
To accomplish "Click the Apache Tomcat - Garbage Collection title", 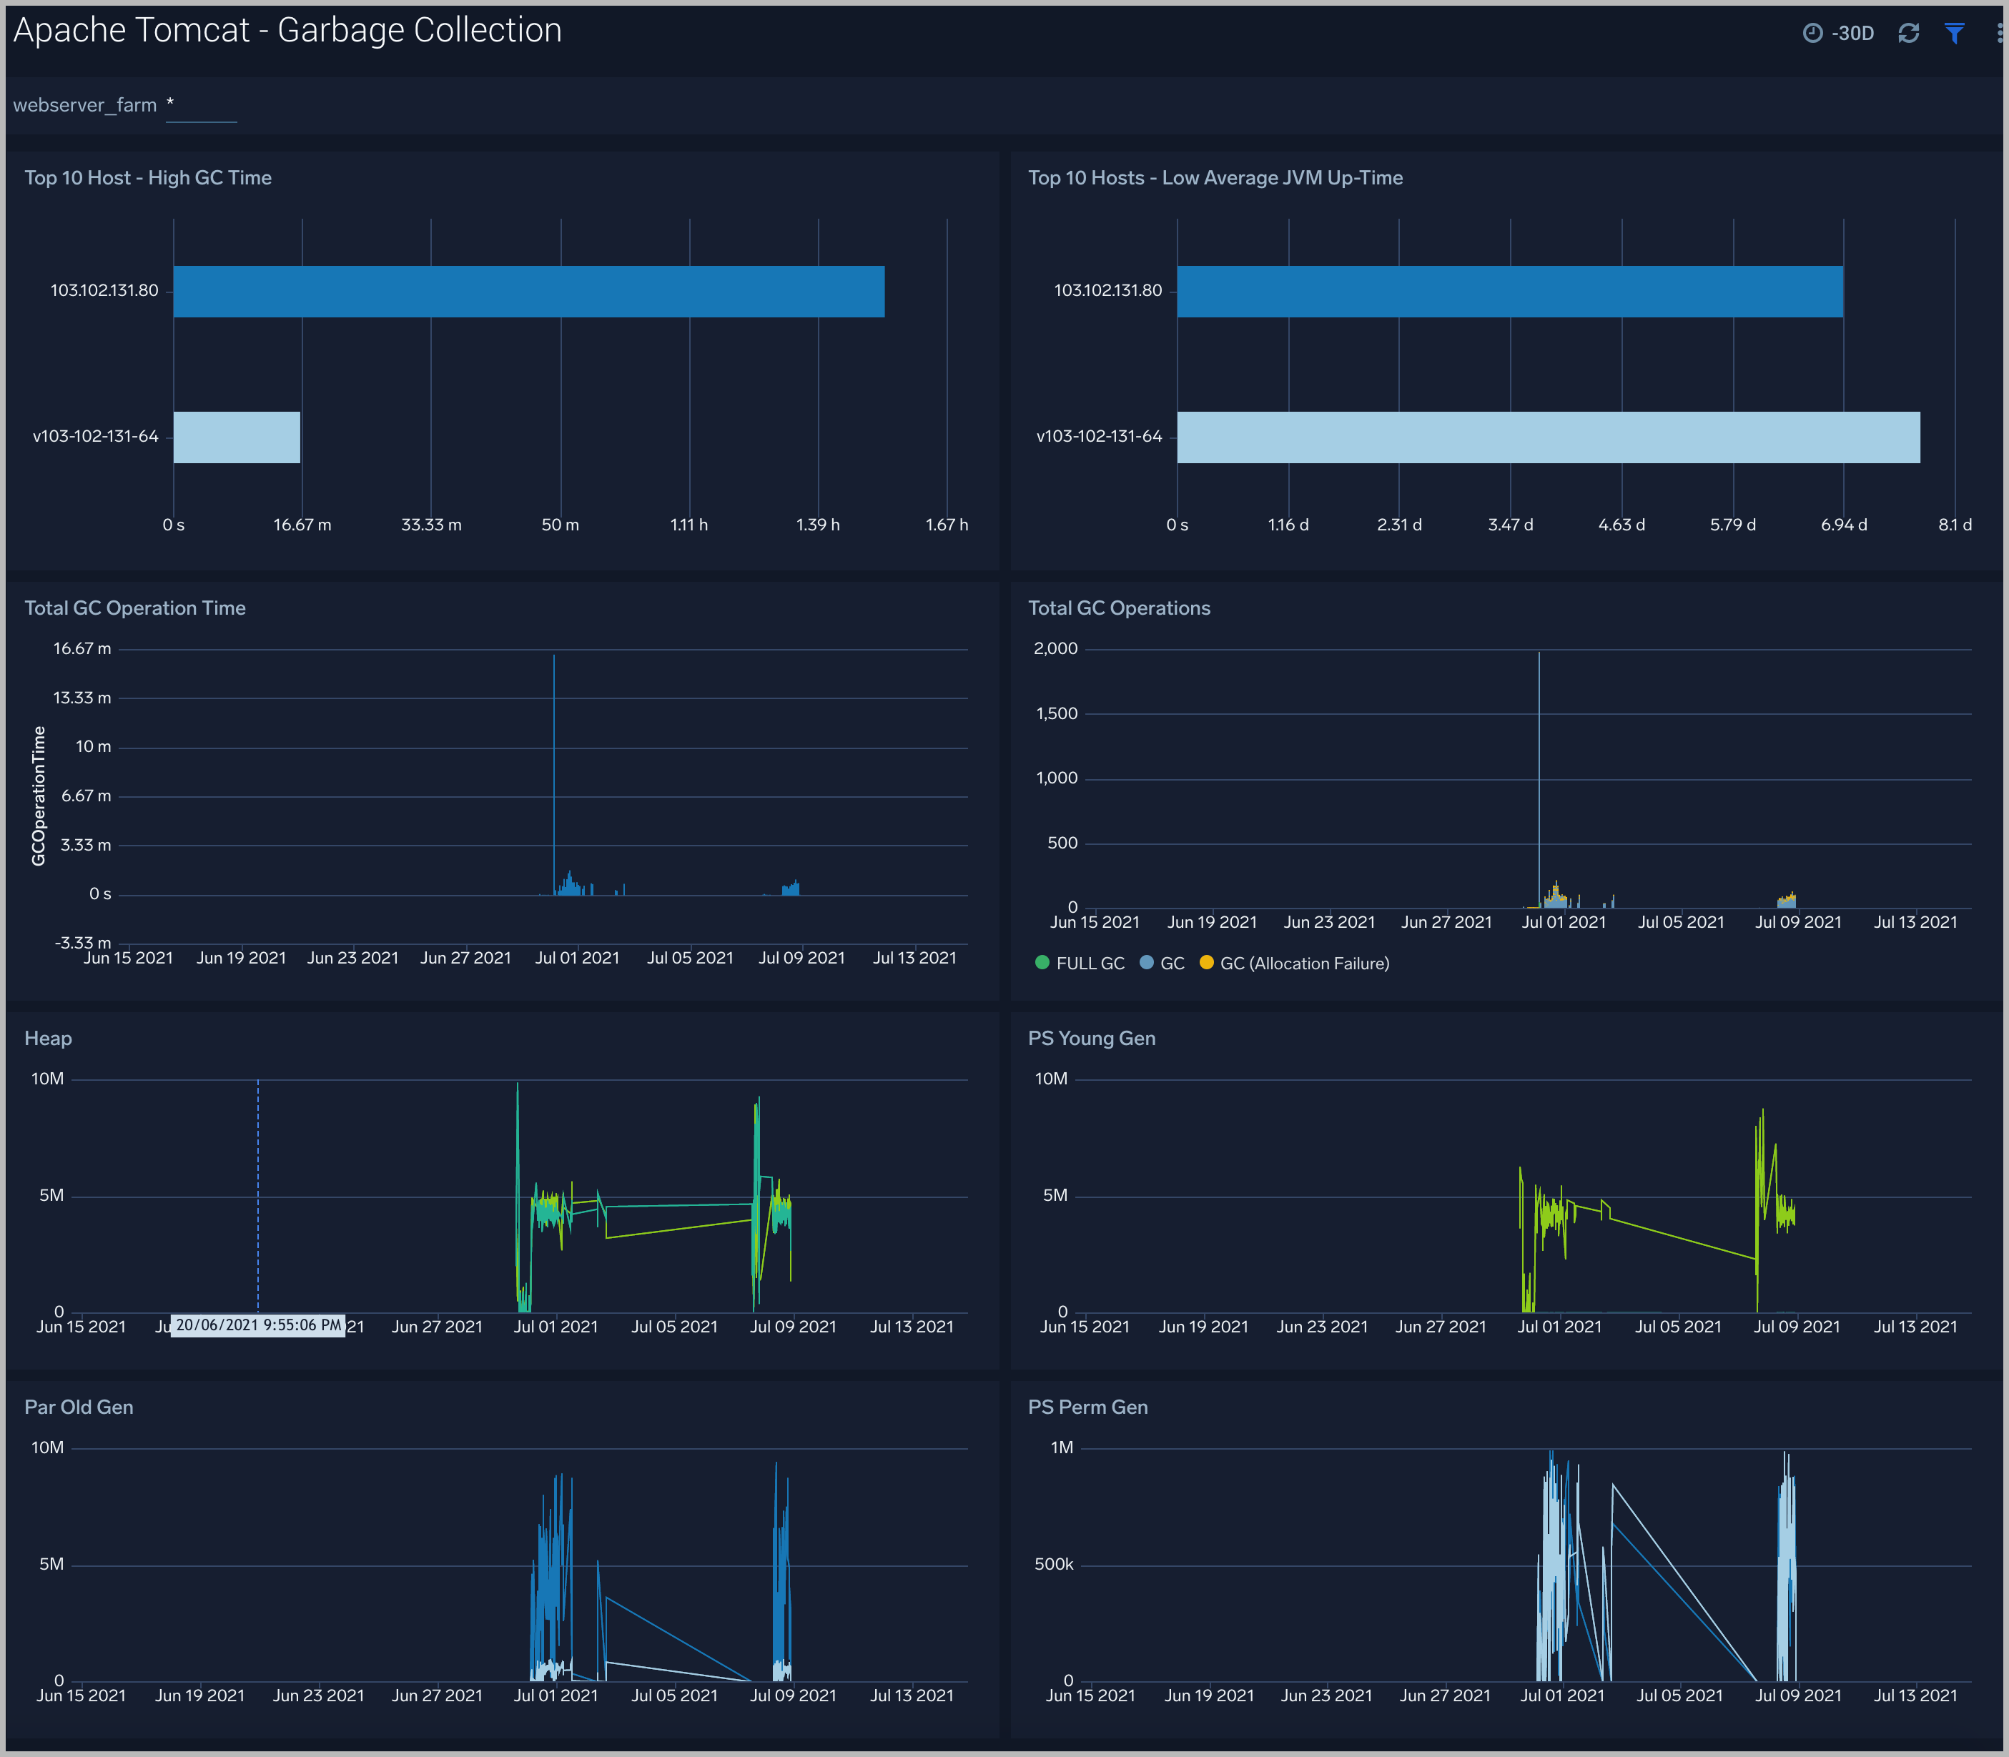I will point(287,31).
